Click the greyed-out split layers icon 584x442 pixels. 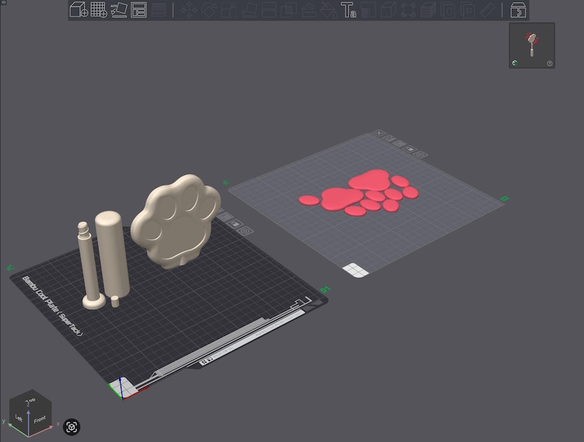(x=159, y=10)
